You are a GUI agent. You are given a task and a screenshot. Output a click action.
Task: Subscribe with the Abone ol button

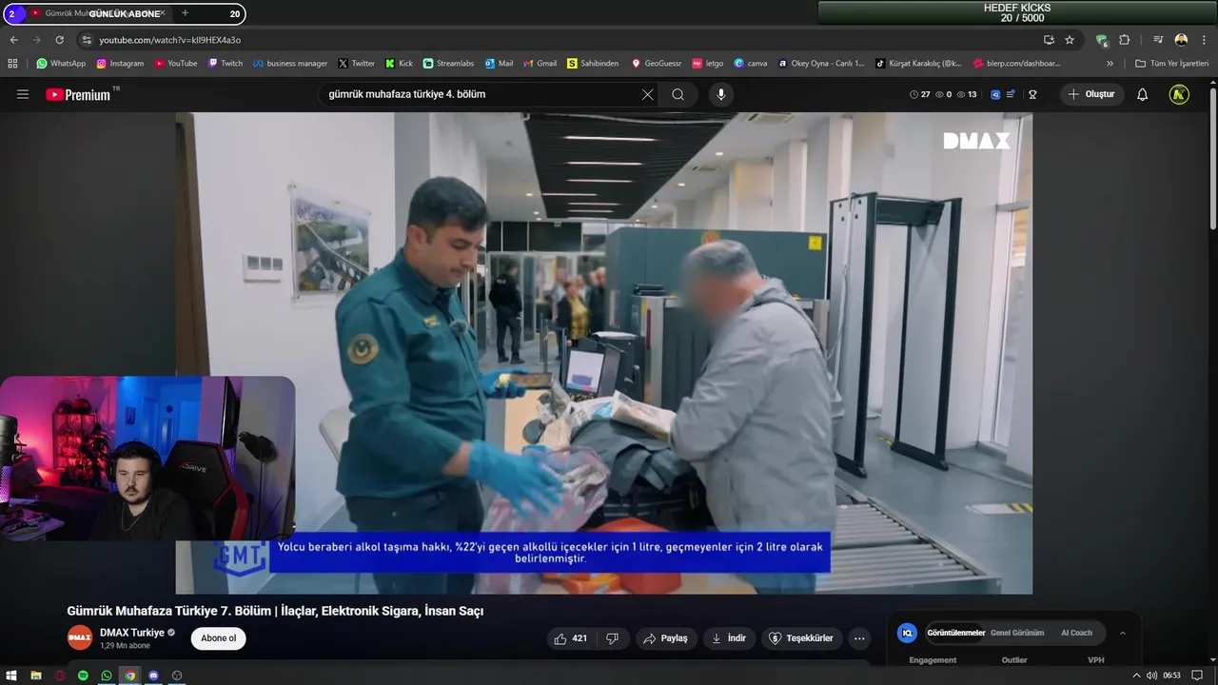pos(218,638)
